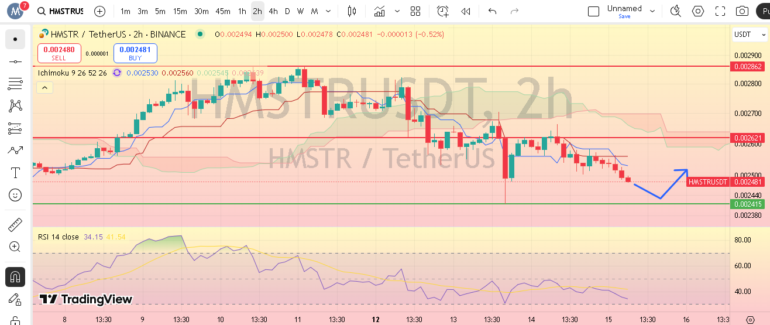
Task: Select the daily D timeframe
Action: (x=287, y=11)
